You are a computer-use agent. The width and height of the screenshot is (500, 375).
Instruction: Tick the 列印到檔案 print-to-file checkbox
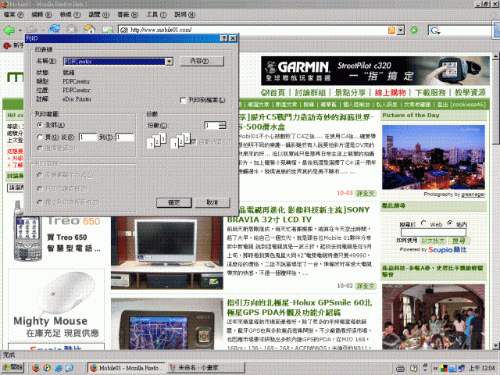183,101
